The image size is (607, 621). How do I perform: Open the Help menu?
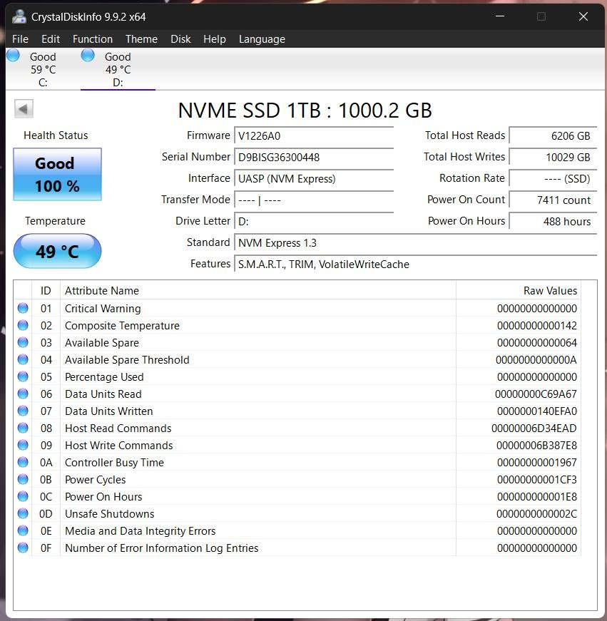(x=215, y=39)
